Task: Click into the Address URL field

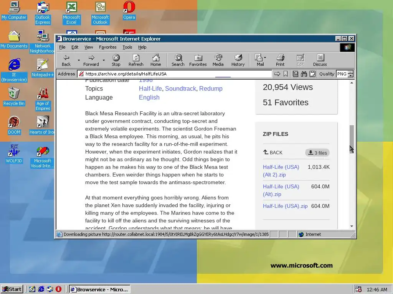Action: 175,74
